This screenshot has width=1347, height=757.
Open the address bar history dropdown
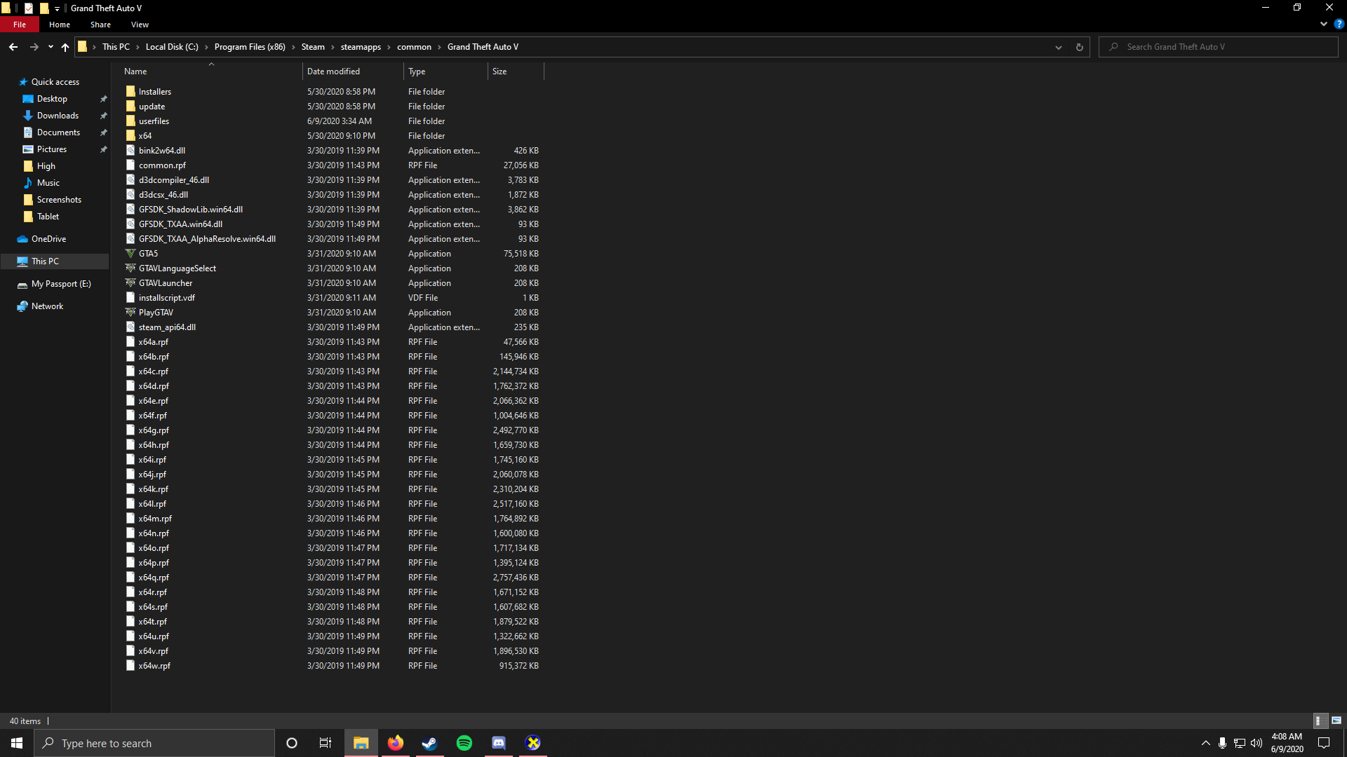(1058, 47)
